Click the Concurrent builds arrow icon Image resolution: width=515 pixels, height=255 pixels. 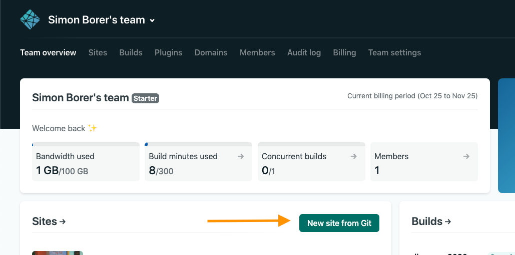click(x=353, y=156)
